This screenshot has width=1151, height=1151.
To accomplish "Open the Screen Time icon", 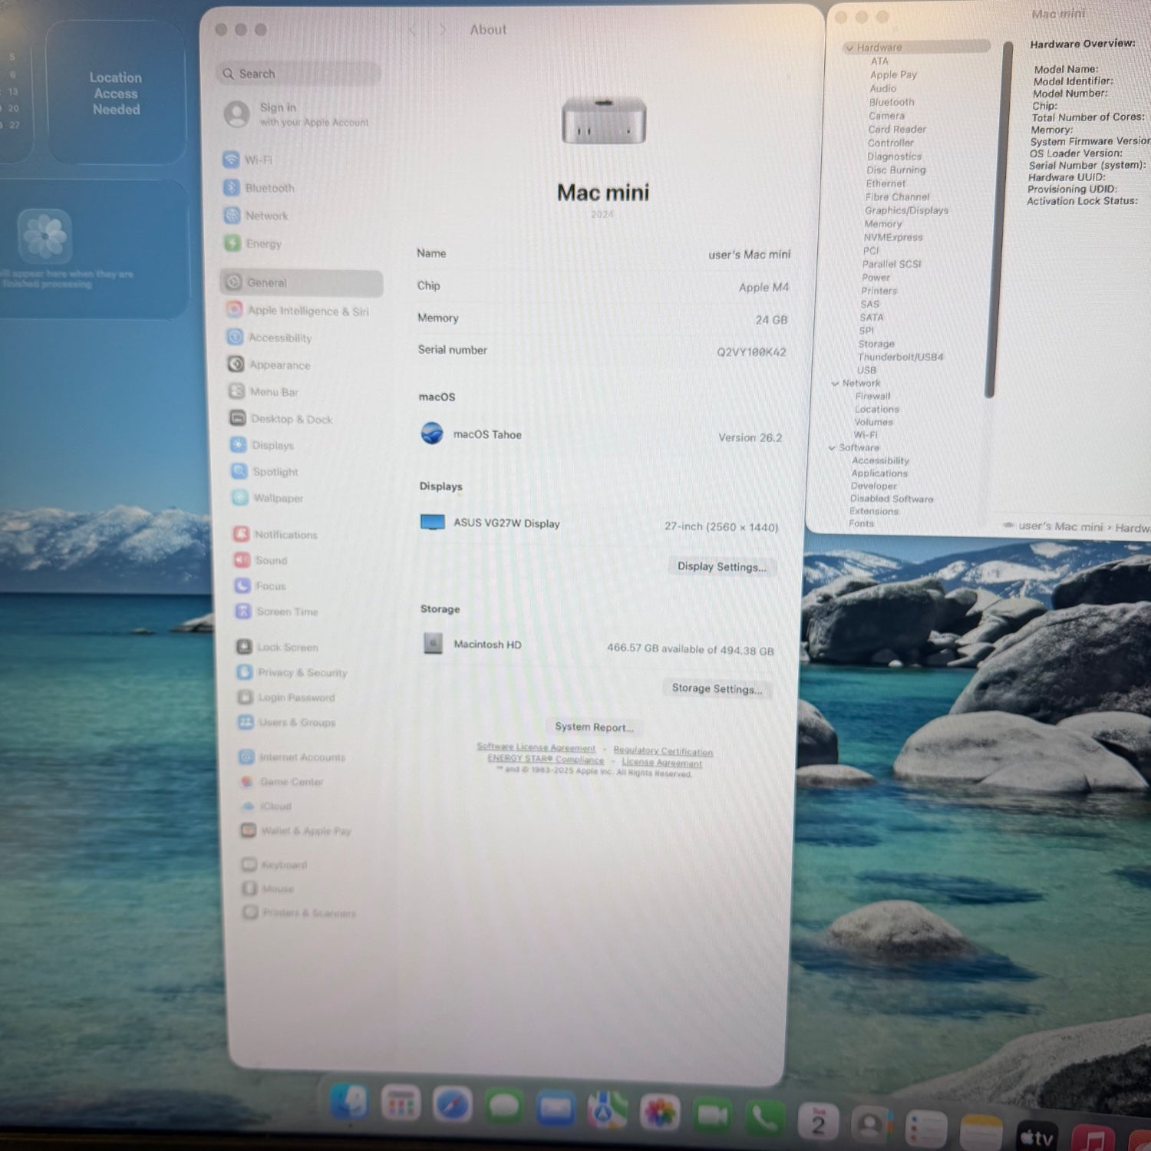I will click(243, 611).
